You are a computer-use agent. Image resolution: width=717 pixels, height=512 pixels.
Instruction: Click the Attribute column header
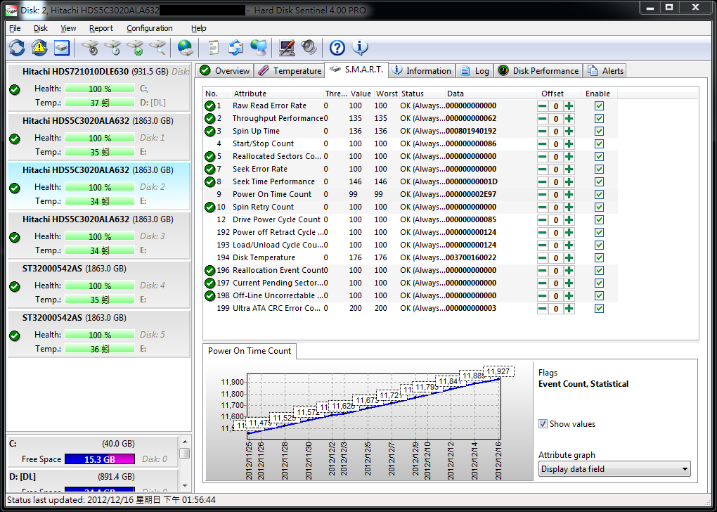278,94
